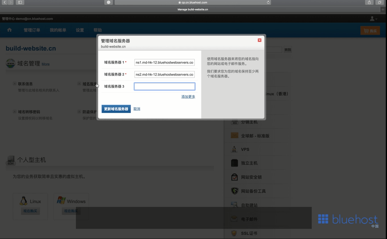Click the 添加更多 link
Screen dimensions: 387x239
pos(188,97)
